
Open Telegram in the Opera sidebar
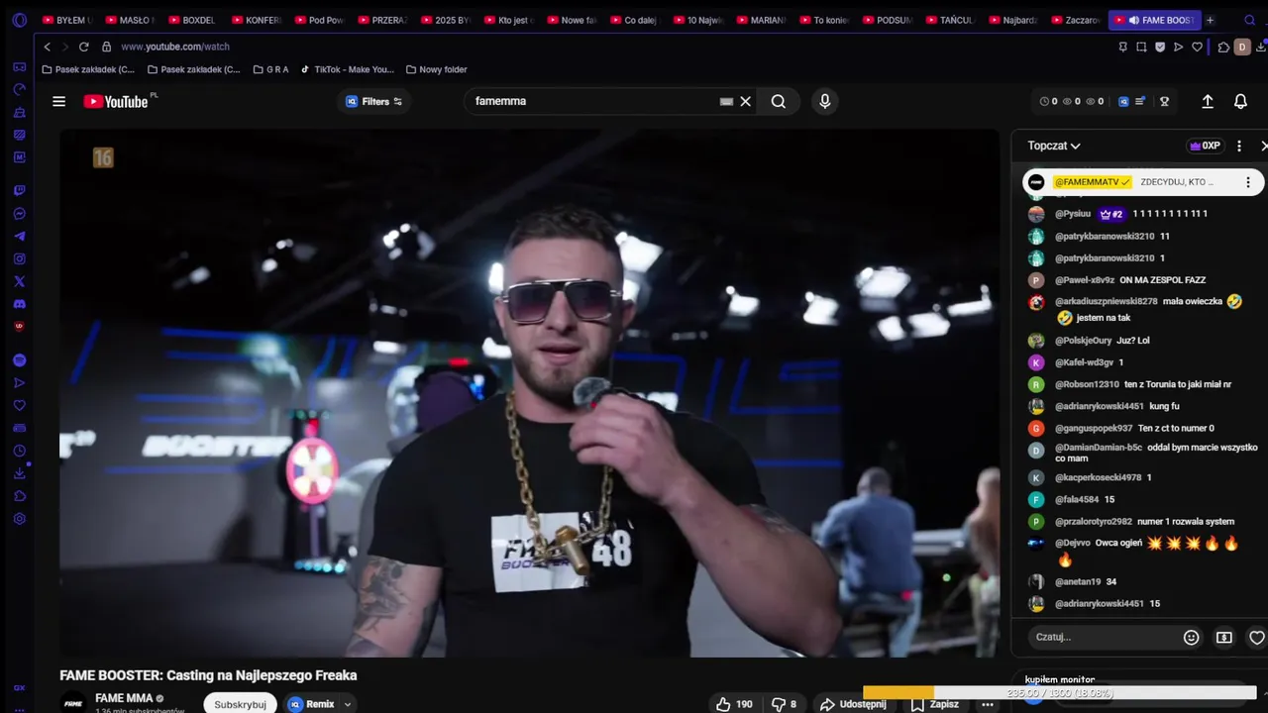(19, 236)
